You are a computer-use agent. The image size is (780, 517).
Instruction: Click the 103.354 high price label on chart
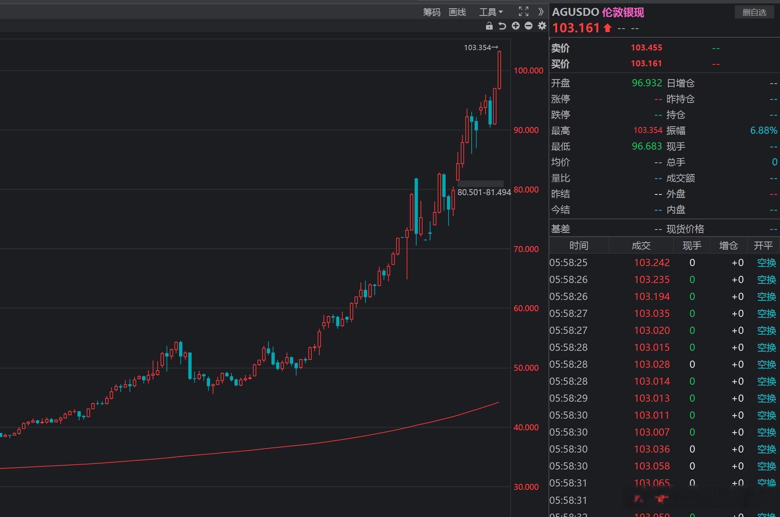point(477,47)
